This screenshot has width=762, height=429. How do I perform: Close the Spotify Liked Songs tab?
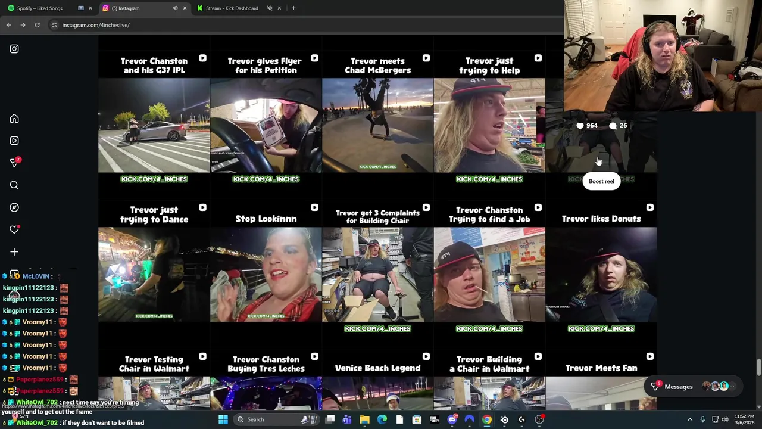tap(90, 8)
